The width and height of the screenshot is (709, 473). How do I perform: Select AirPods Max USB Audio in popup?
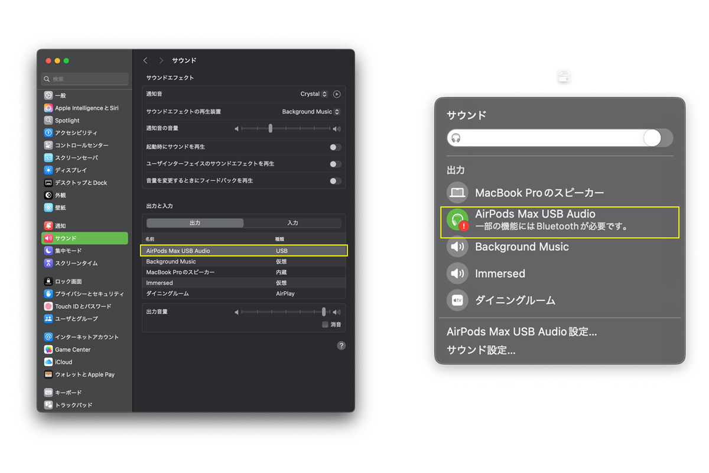(560, 222)
